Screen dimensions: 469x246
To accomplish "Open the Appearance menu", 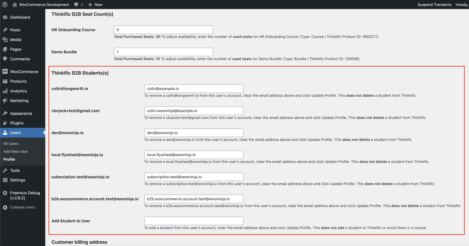I will click(x=21, y=113).
